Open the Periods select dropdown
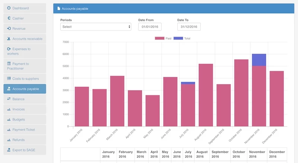Viewport: 298px width, 163px height. (96, 27)
